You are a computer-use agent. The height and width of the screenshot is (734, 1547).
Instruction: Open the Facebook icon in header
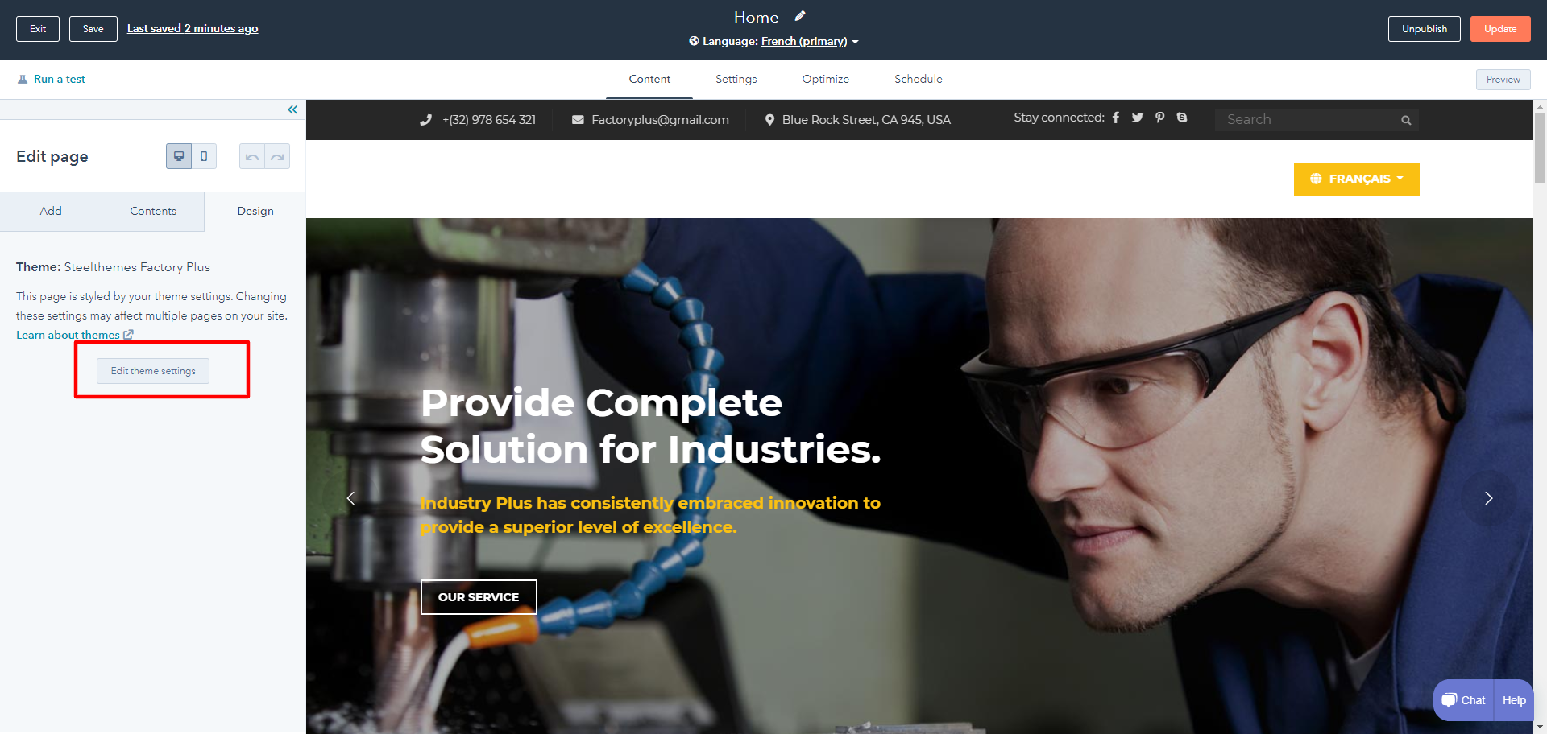(x=1116, y=118)
